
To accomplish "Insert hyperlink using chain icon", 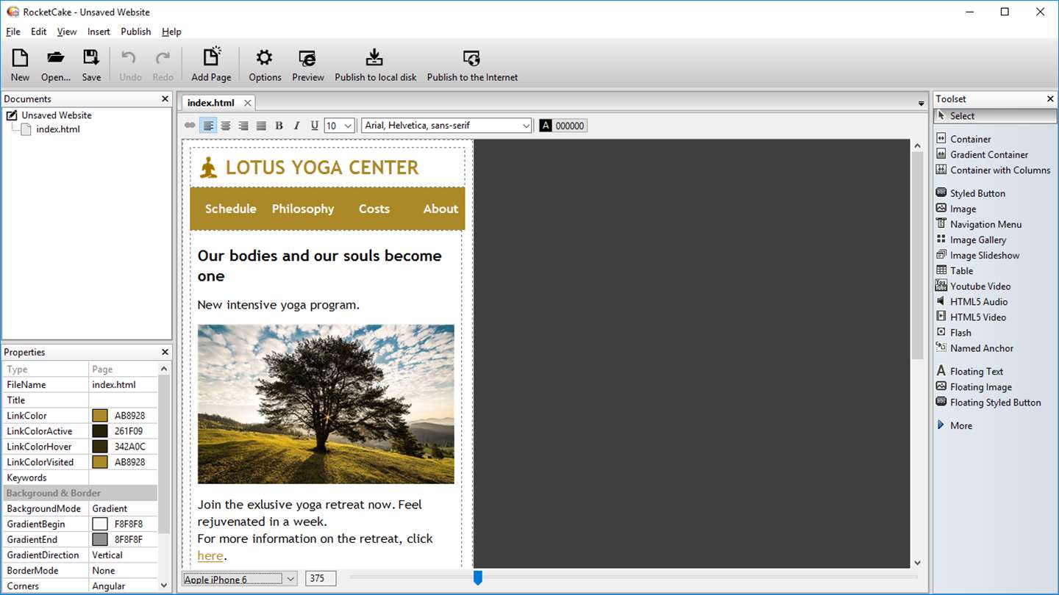I will coord(190,126).
